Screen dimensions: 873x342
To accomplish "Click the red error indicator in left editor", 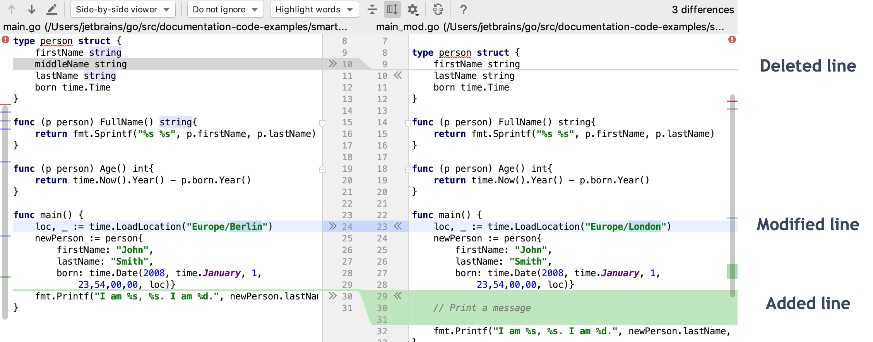I will coord(5,40).
